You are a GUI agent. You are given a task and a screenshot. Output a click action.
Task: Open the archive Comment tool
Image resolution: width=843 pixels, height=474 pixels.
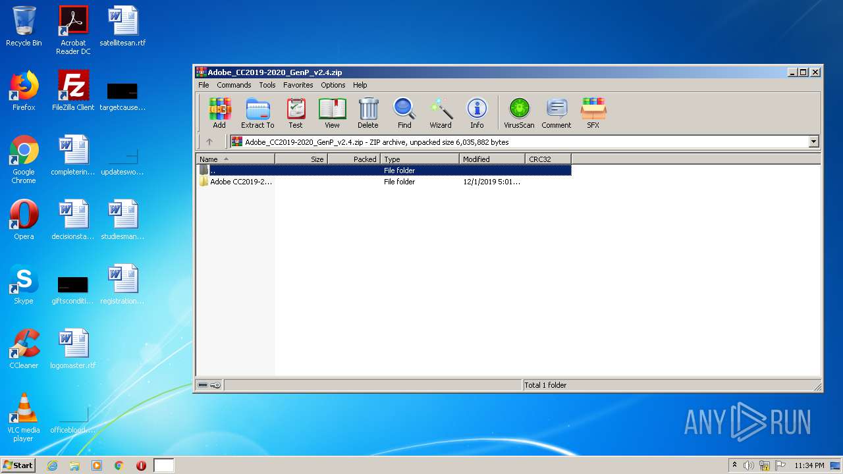click(x=557, y=113)
